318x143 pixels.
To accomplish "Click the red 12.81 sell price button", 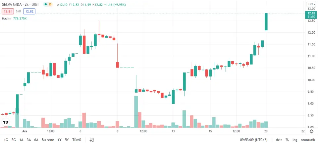I will [x=7, y=12].
